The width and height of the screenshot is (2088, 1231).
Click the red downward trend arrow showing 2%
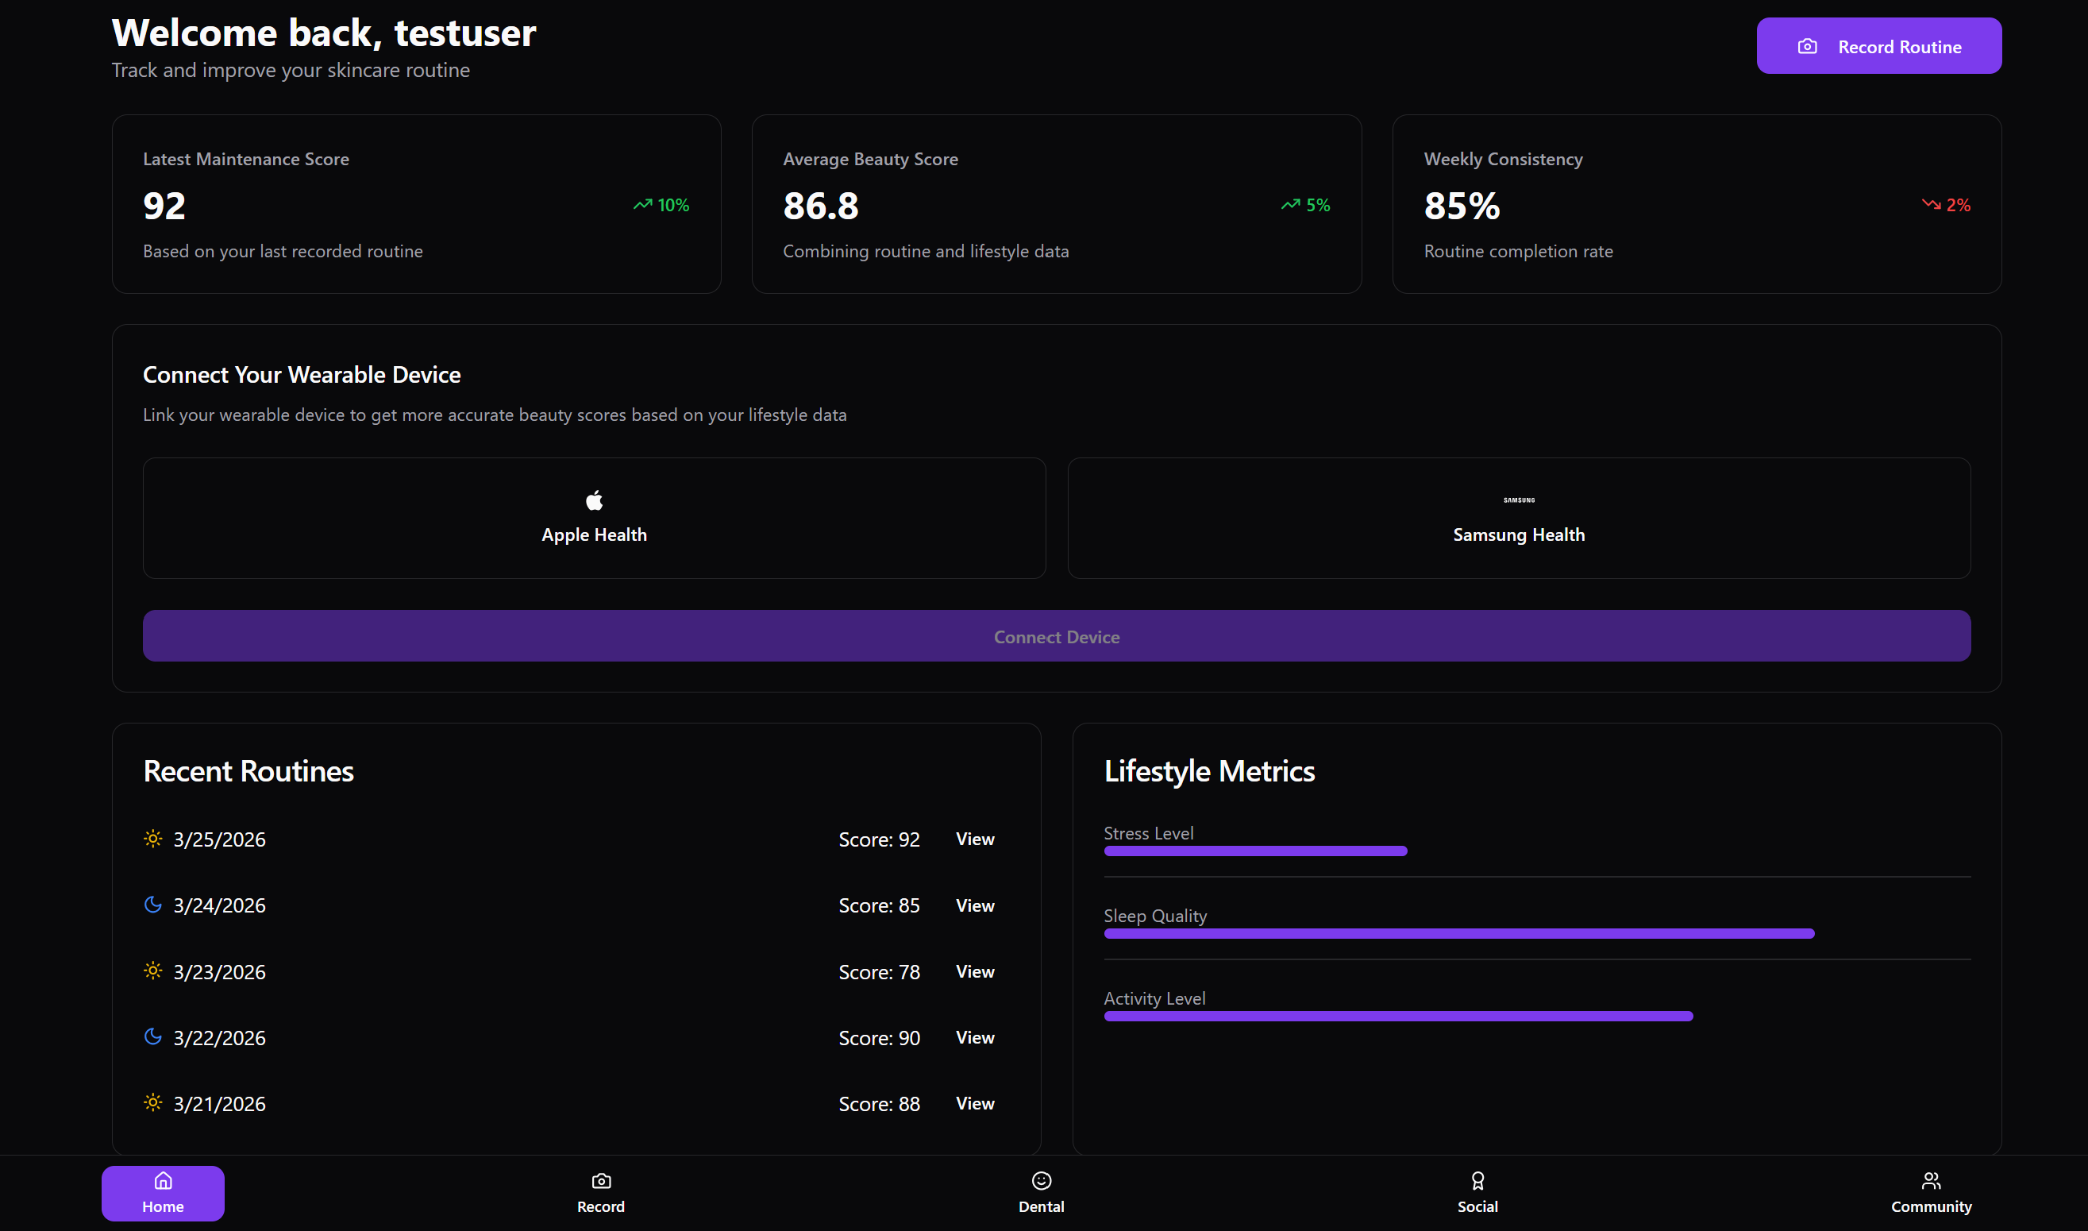pyautogui.click(x=1931, y=204)
